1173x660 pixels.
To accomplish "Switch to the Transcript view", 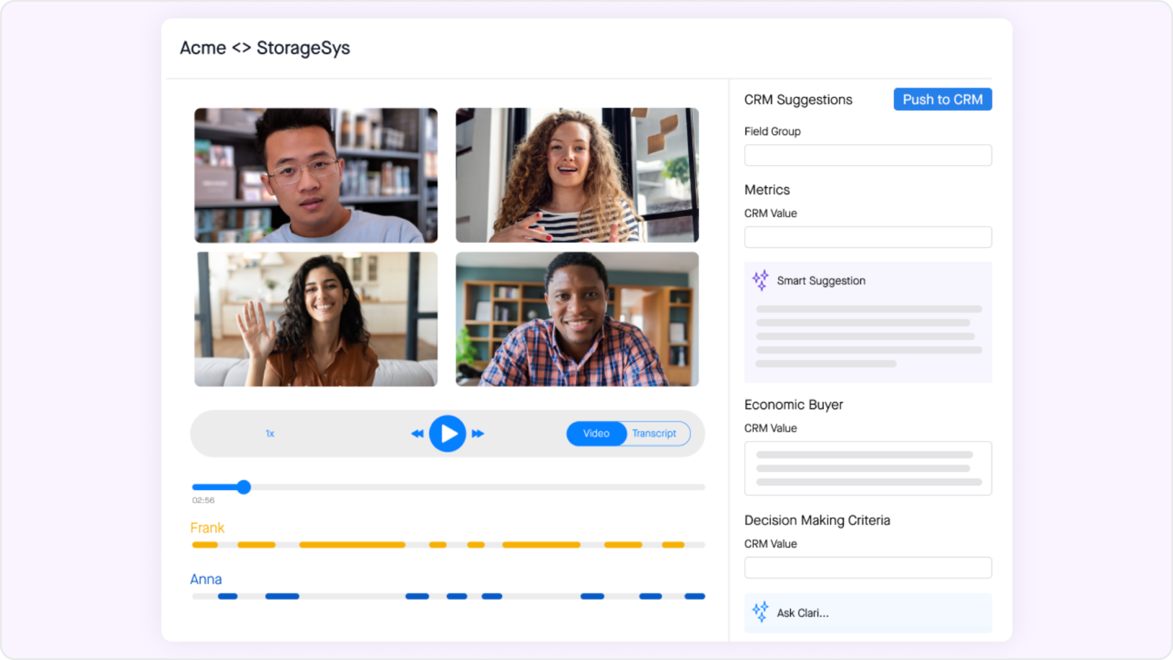I will (x=654, y=434).
